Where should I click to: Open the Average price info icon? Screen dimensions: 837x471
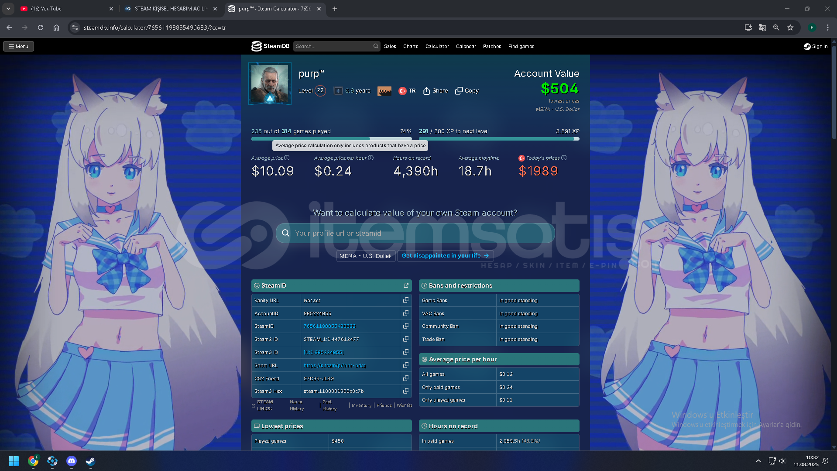pos(287,158)
